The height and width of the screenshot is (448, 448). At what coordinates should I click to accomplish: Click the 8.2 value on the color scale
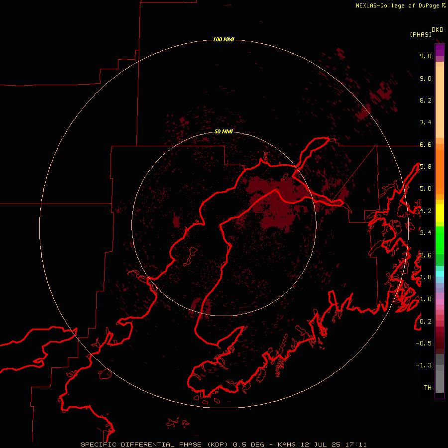click(426, 100)
